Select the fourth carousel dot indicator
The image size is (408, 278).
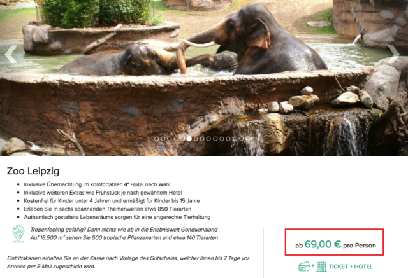[x=176, y=139]
